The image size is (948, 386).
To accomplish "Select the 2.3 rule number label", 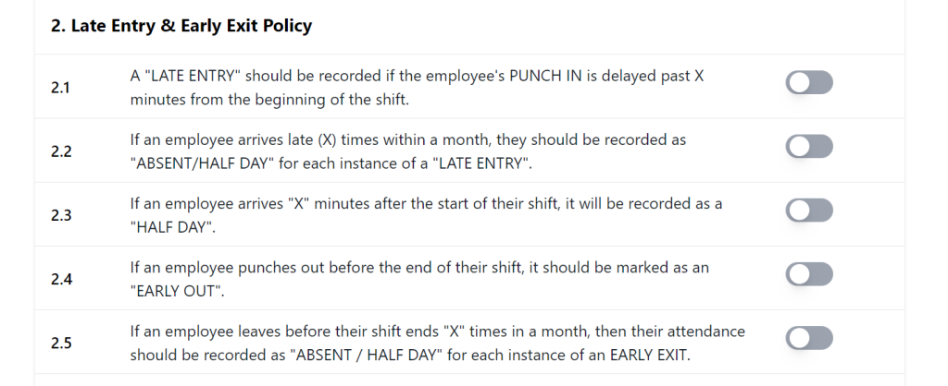I will pos(61,215).
